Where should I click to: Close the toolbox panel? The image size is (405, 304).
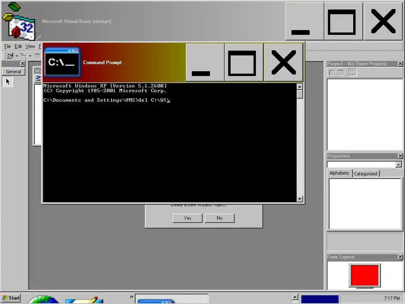pyautogui.click(x=23, y=64)
